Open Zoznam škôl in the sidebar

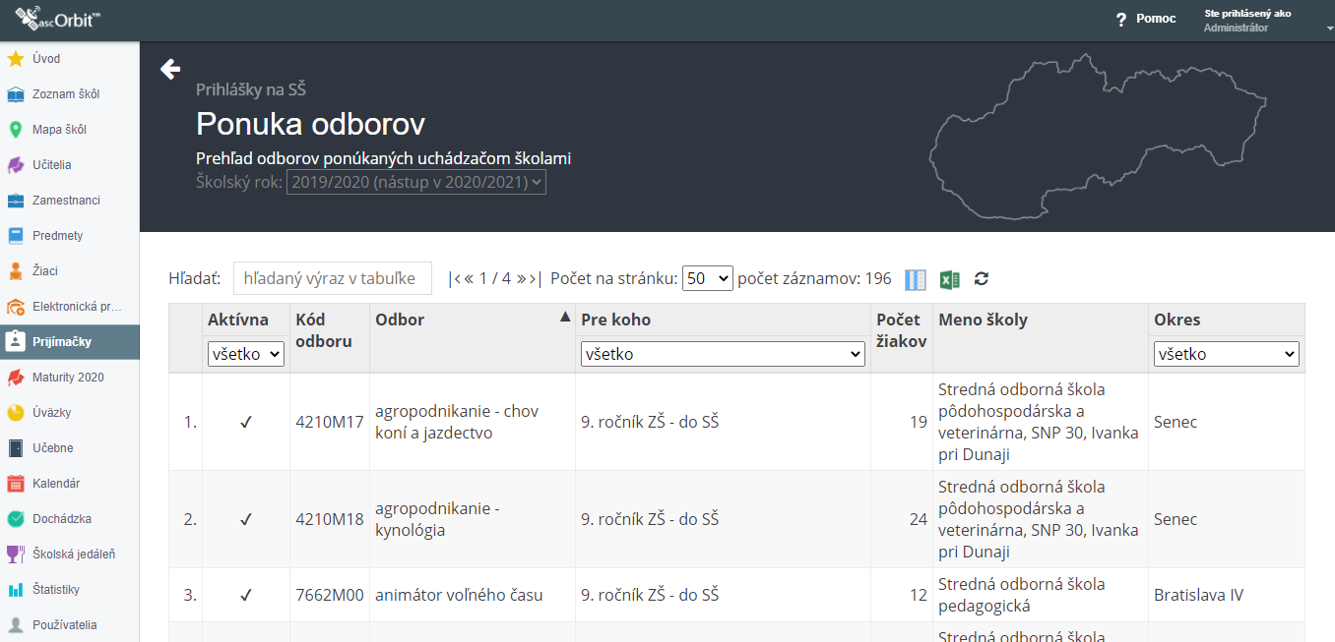66,94
